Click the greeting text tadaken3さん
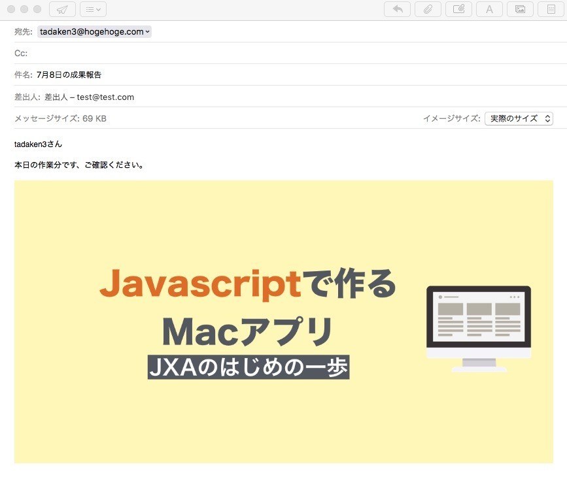The height and width of the screenshot is (479, 567). tap(37, 144)
